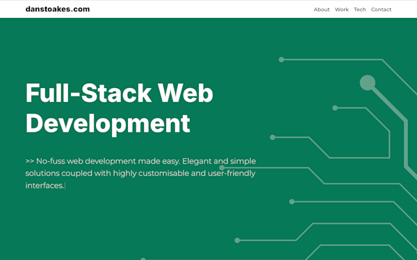The image size is (417, 260).
Task: Select the "Full-Stack Web Development" heading
Action: [119, 109]
